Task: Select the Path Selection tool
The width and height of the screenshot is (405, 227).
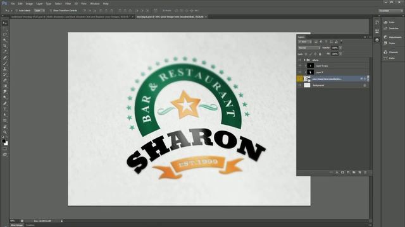Action: click(4, 115)
